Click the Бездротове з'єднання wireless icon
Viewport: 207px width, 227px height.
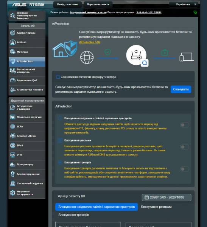point(12,107)
